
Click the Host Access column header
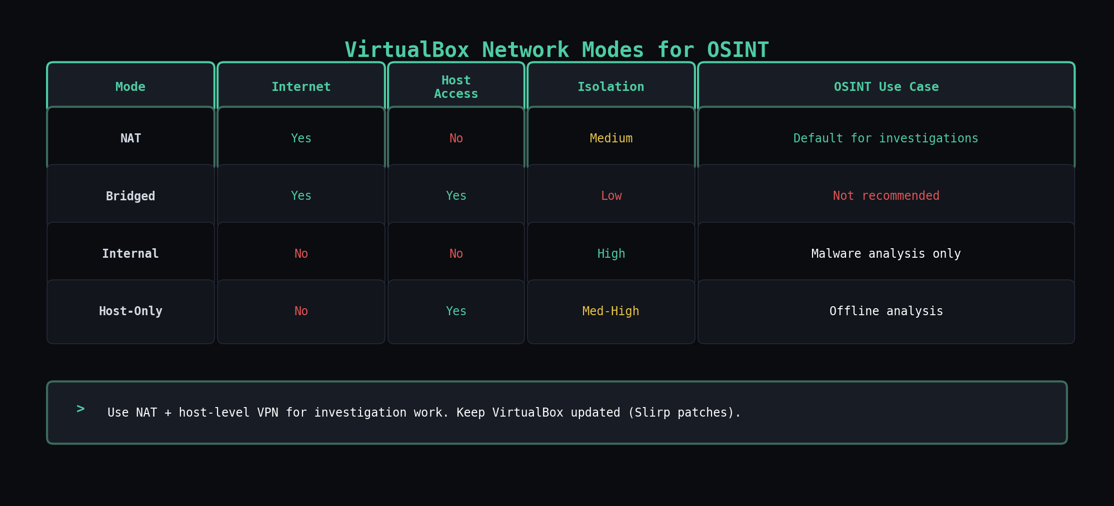pyautogui.click(x=455, y=86)
